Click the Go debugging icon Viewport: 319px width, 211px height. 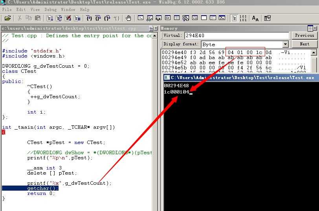click(49, 18)
